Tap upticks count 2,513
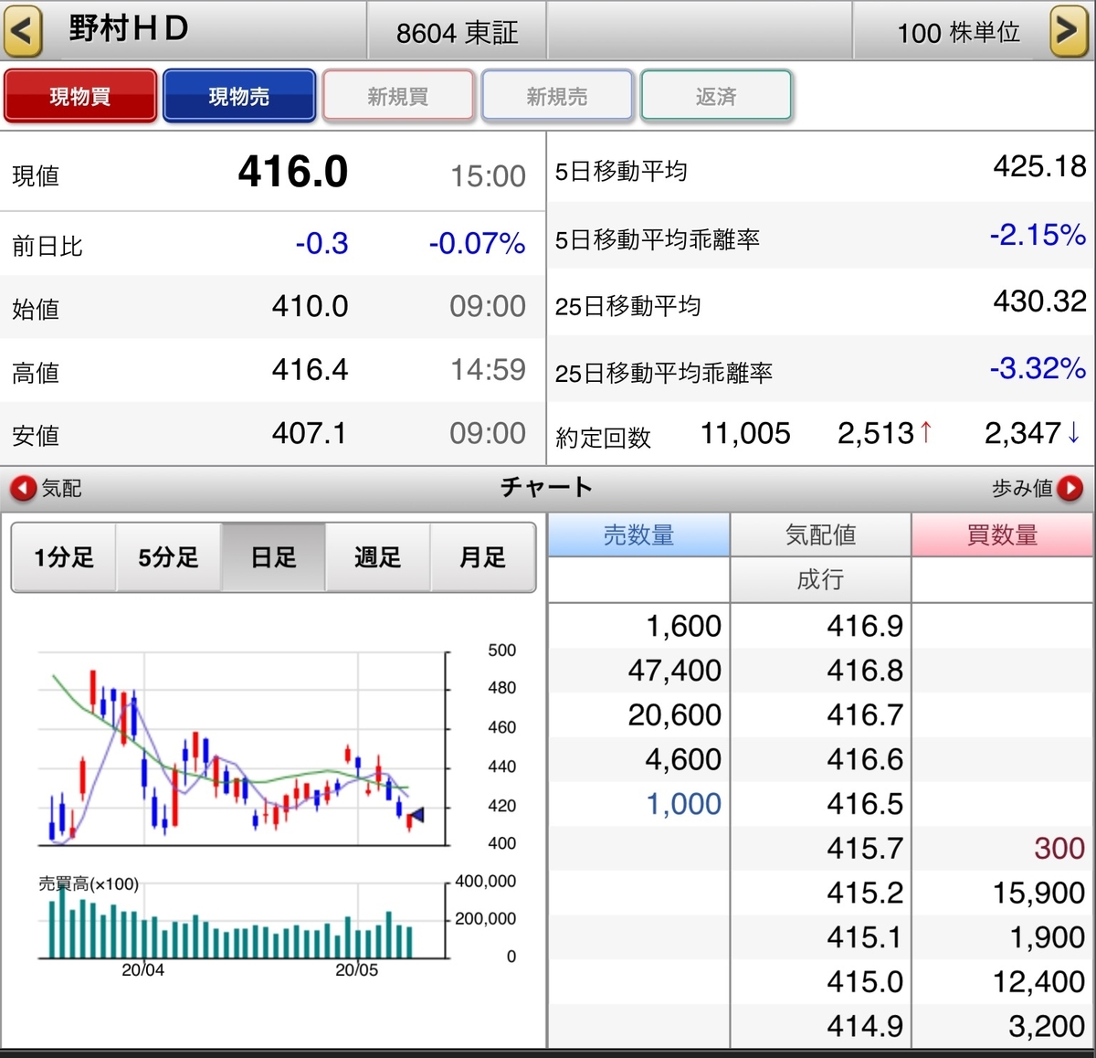 click(876, 433)
